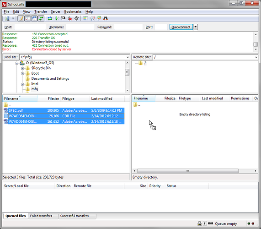The height and width of the screenshot is (229, 261).
Task: Click in the Username input field
Action: click(80, 27)
